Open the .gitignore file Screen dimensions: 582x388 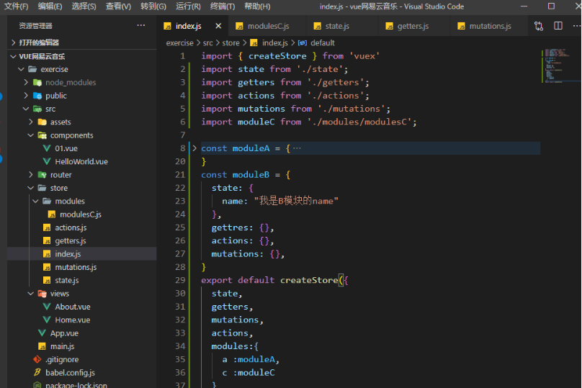(61, 359)
